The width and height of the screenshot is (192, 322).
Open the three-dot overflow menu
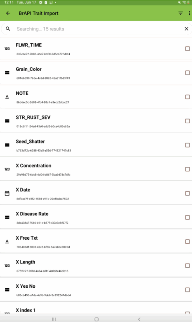[x=189, y=13]
